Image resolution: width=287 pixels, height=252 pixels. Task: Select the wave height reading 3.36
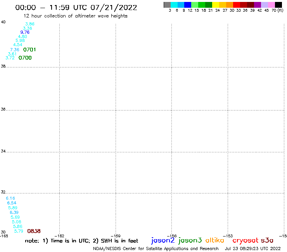pos(28,28)
